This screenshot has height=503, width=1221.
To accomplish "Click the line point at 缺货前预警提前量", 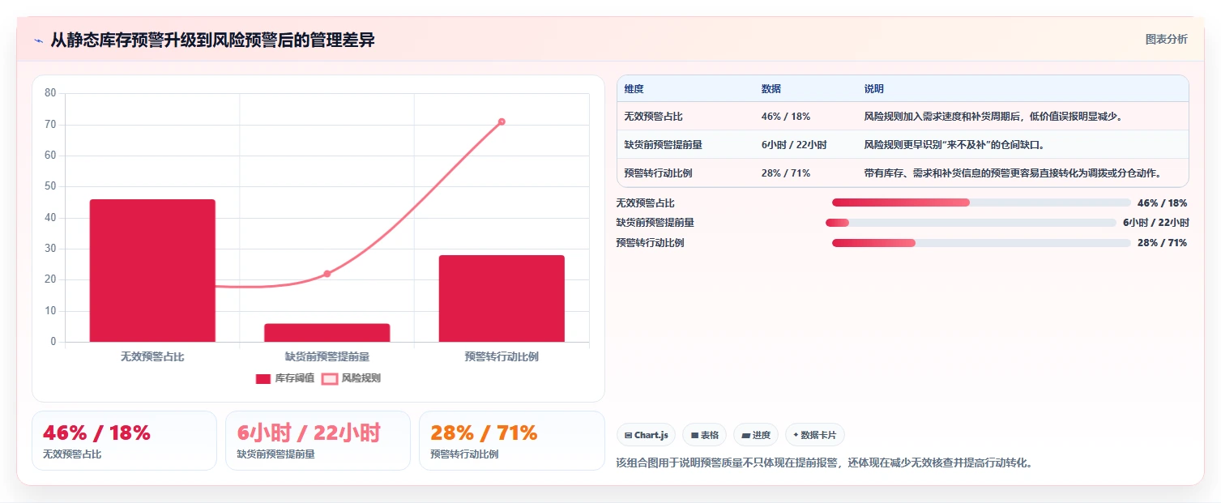I will coord(327,274).
